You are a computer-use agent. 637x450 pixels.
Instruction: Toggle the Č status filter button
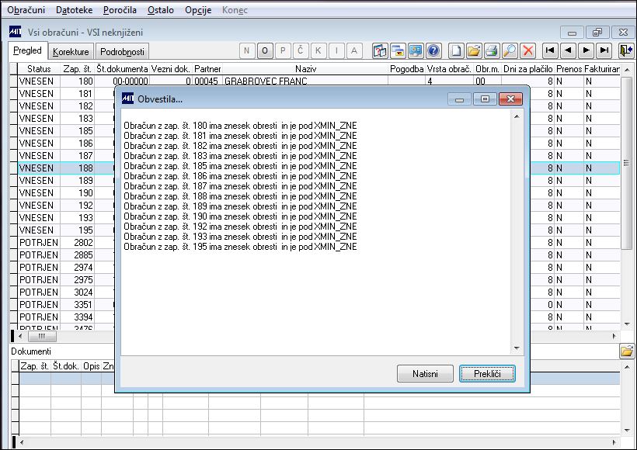pyautogui.click(x=301, y=50)
